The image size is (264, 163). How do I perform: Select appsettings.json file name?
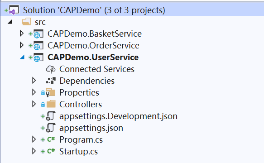91,128
